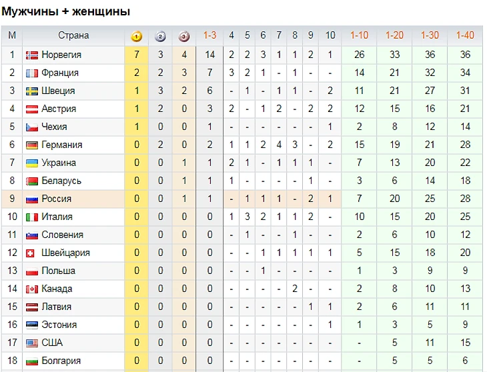487x372 pixels.
Task: Sort by the 1-10 column header
Action: [359, 35]
